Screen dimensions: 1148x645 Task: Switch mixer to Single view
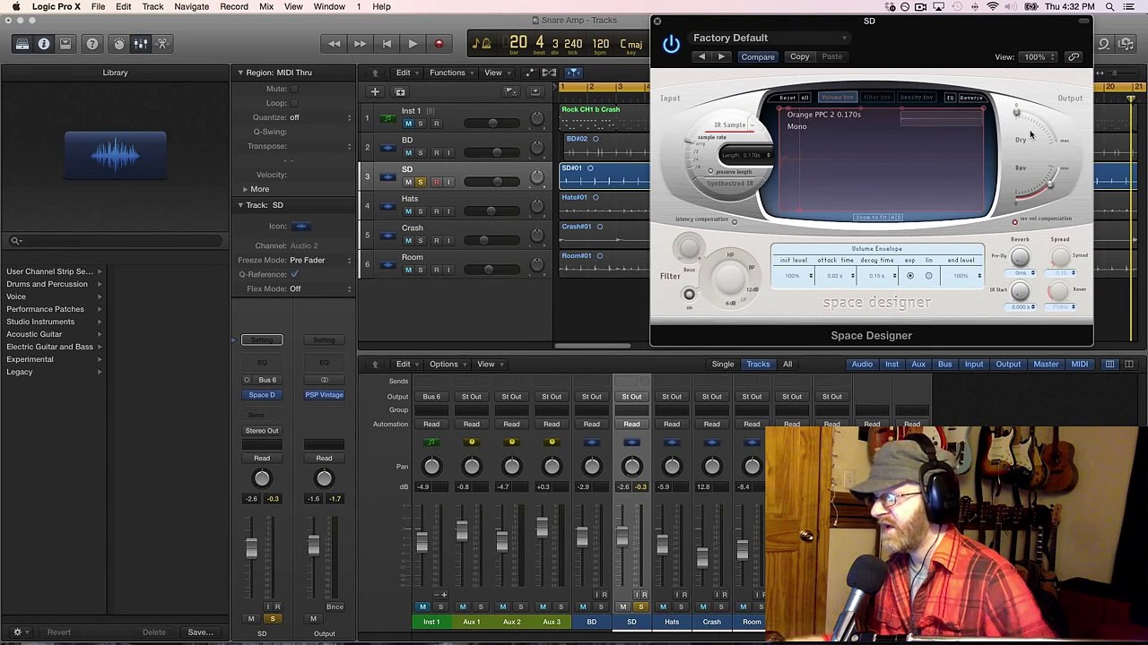coord(723,365)
